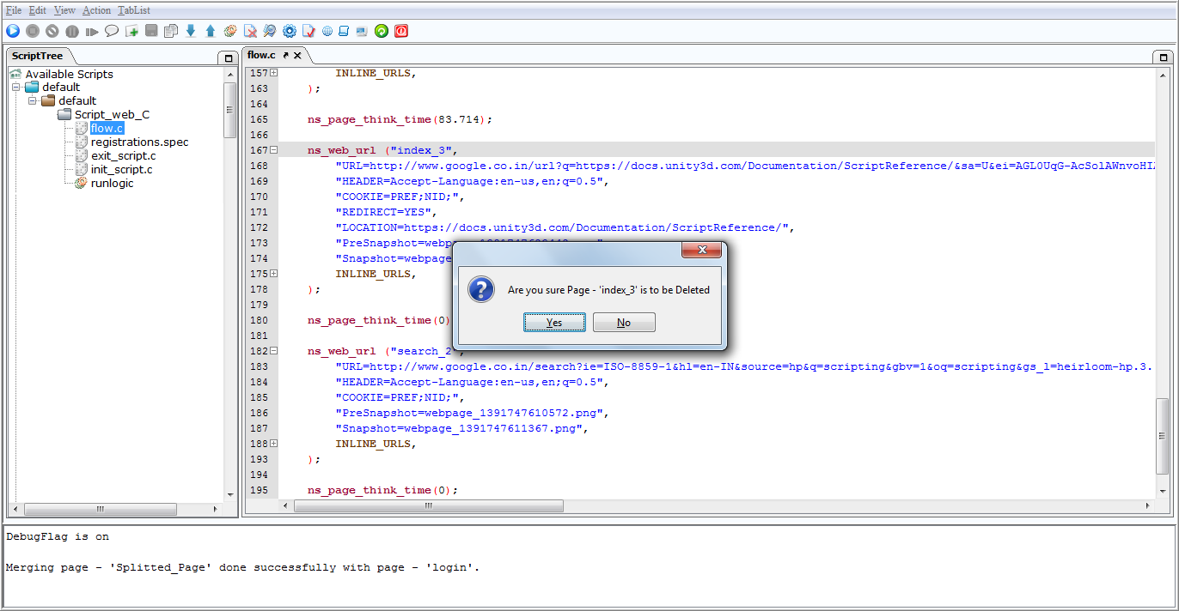Screen dimensions: 1179x611
Task: Select registrations.spec in the script tree
Action: pos(139,142)
